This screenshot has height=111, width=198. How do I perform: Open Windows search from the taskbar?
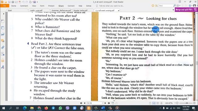(x=11, y=108)
